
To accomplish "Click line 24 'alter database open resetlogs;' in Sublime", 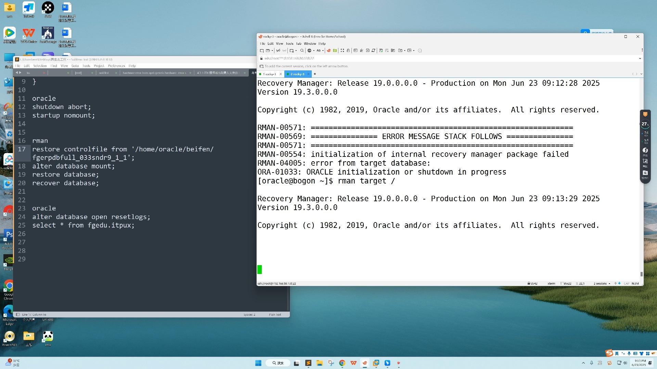I will tap(91, 217).
